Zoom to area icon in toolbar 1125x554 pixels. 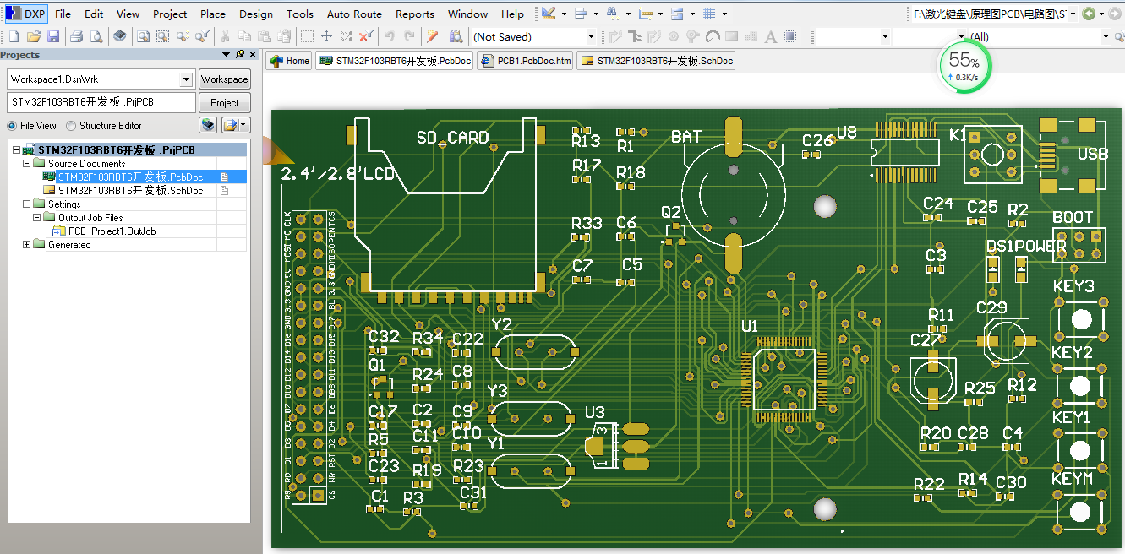pos(162,36)
